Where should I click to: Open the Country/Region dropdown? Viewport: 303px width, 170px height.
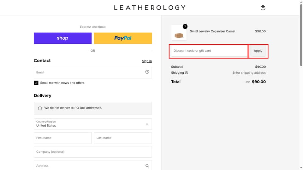click(x=93, y=124)
